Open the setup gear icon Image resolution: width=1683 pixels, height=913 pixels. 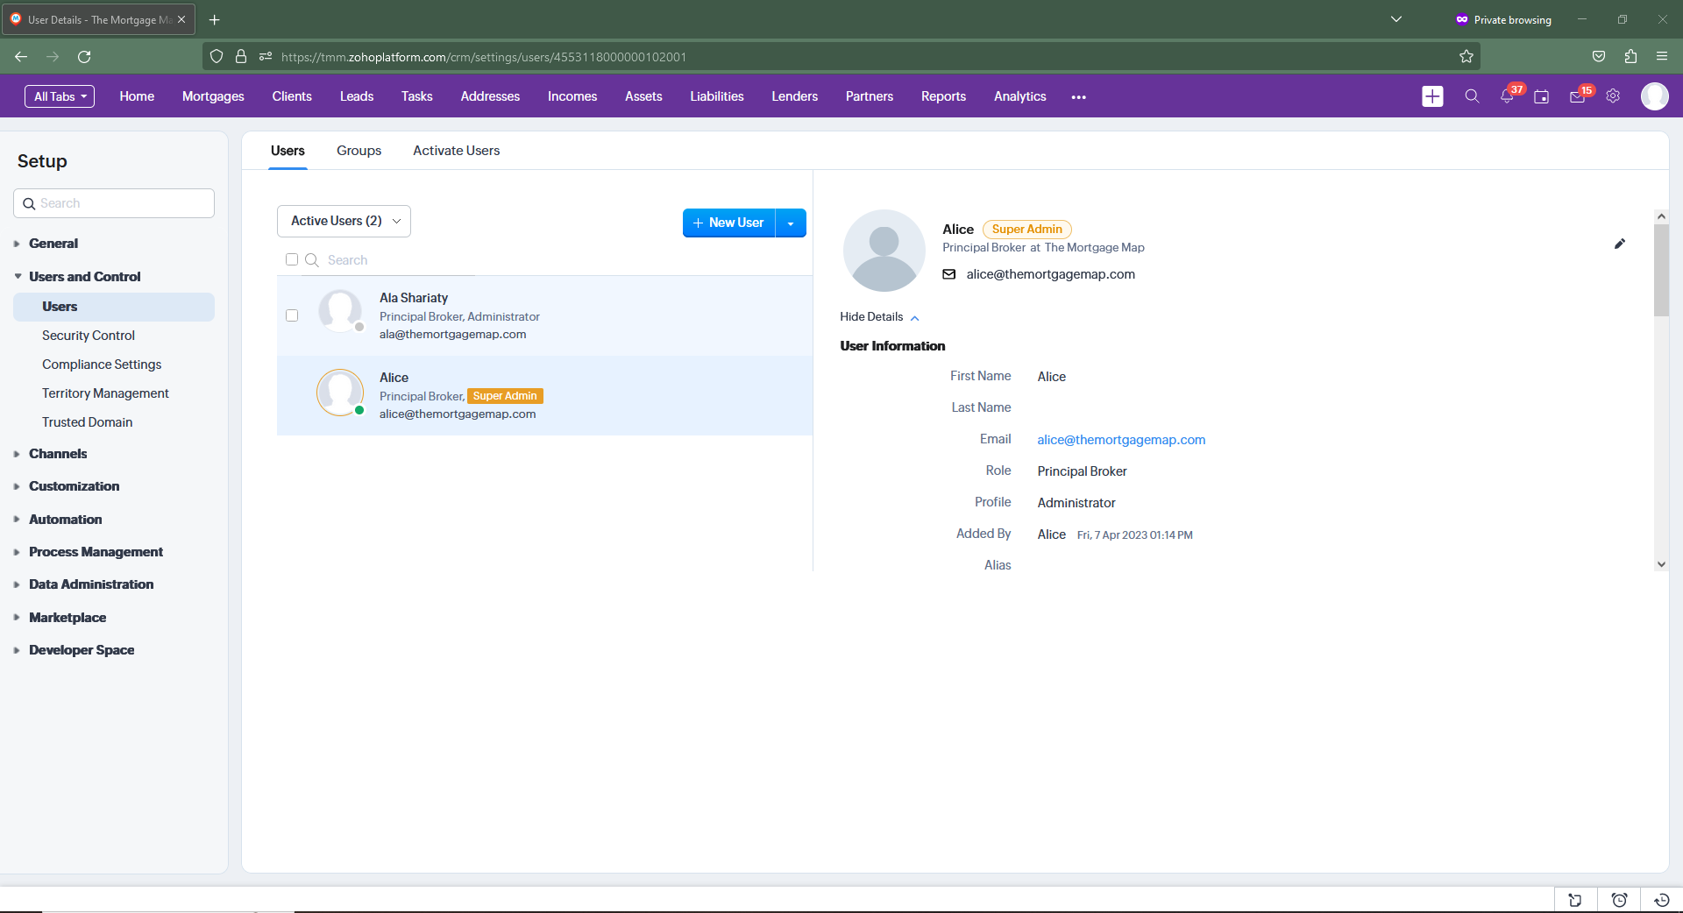click(1613, 96)
